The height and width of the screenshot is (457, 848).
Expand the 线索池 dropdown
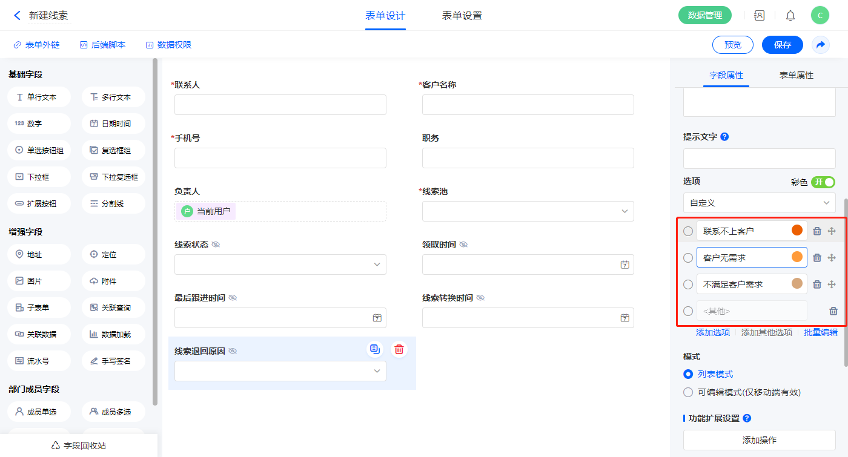coord(528,211)
